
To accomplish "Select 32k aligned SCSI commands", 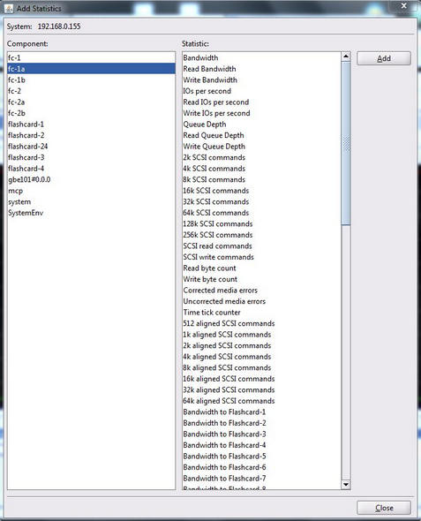I will (x=262, y=389).
